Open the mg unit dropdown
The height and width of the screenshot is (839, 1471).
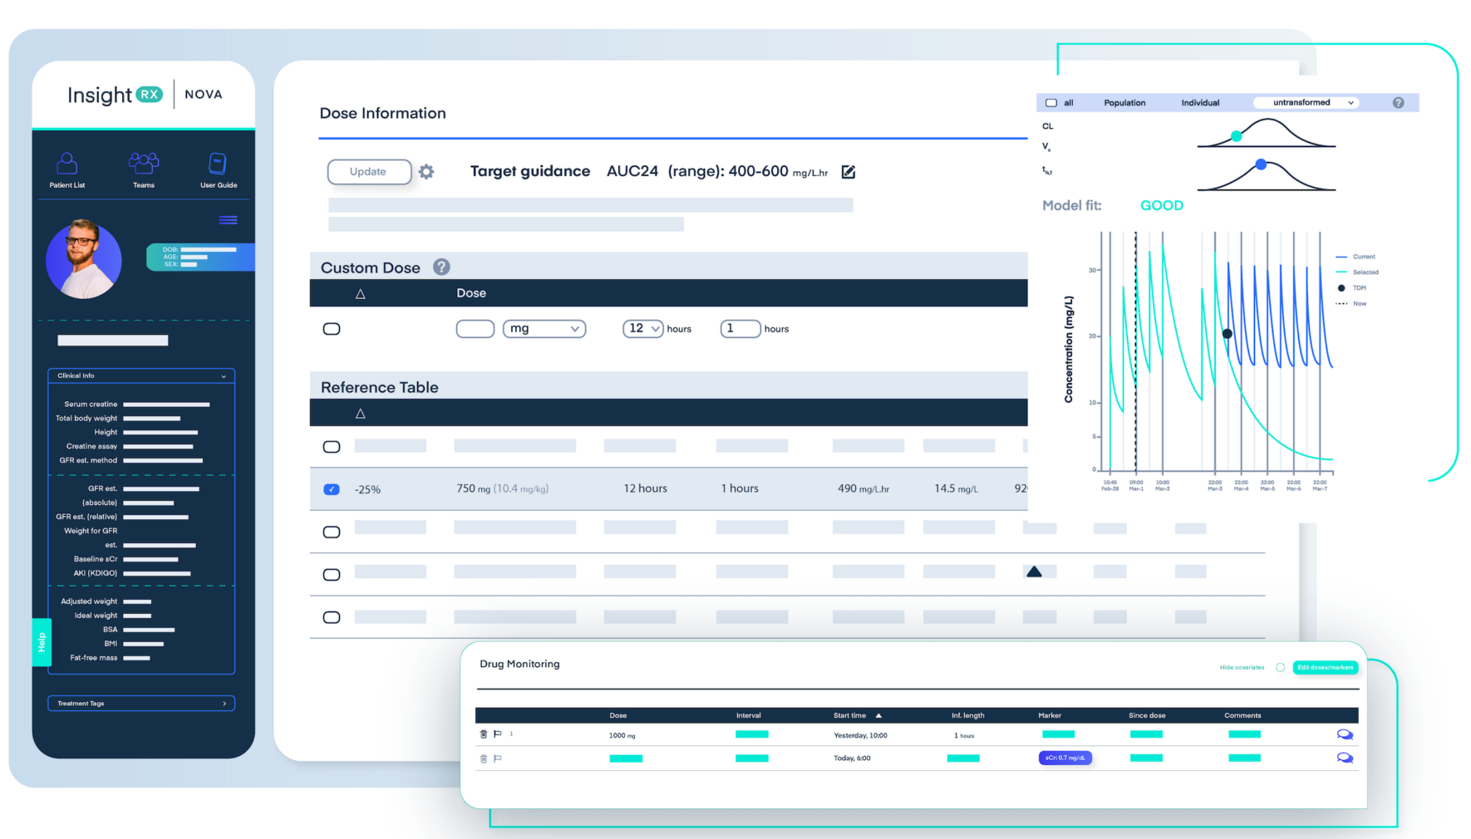pos(544,329)
